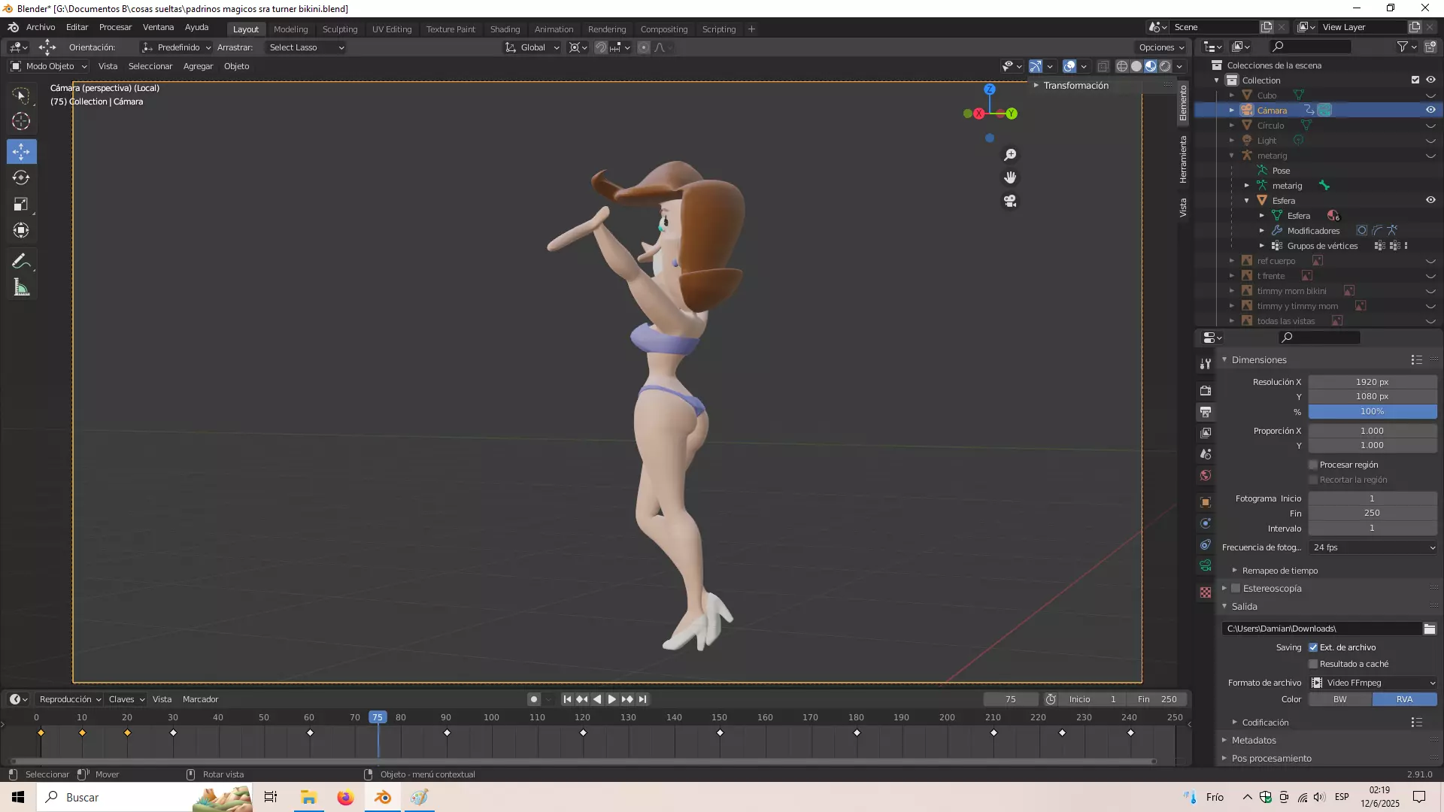The height and width of the screenshot is (812, 1444).
Task: Click the resolution percentage 100% slider
Action: (1373, 411)
